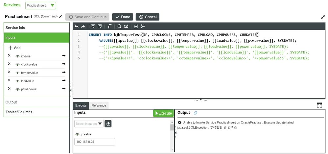Click the ipvalue input field showing 192.168.0.25
Viewport: 328px width, 154px height.
pos(95,142)
